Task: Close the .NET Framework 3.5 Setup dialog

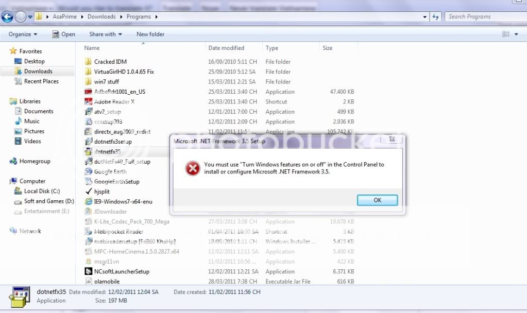Action: click(392, 139)
